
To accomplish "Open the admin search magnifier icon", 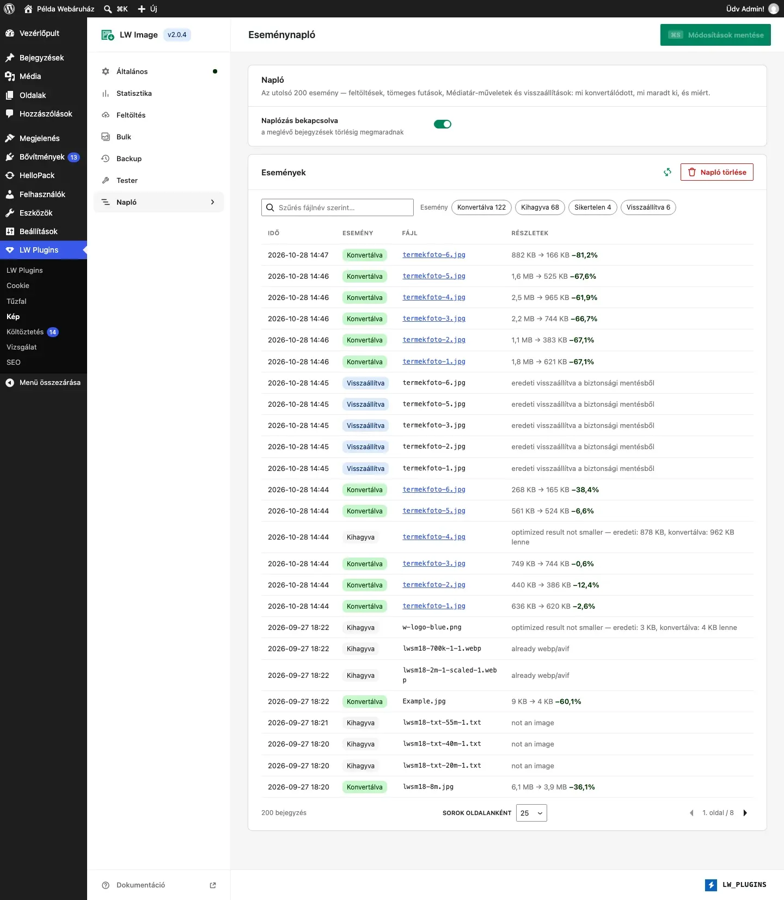I will pos(108,9).
